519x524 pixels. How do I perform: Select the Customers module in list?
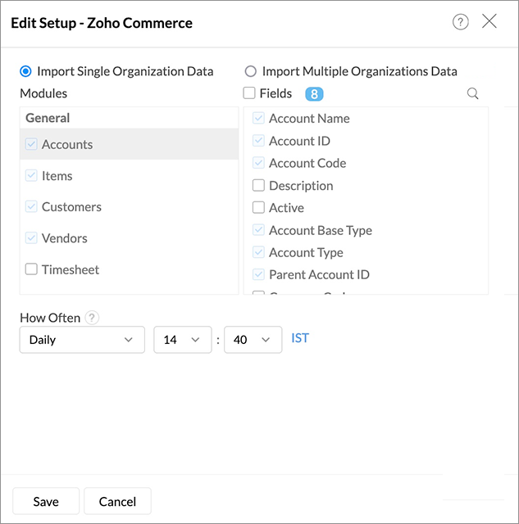click(71, 207)
